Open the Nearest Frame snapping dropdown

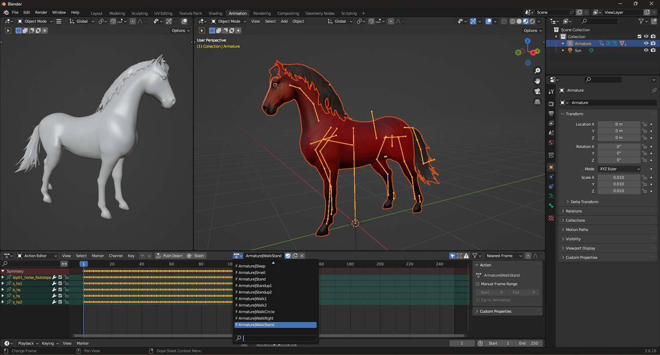coord(503,256)
